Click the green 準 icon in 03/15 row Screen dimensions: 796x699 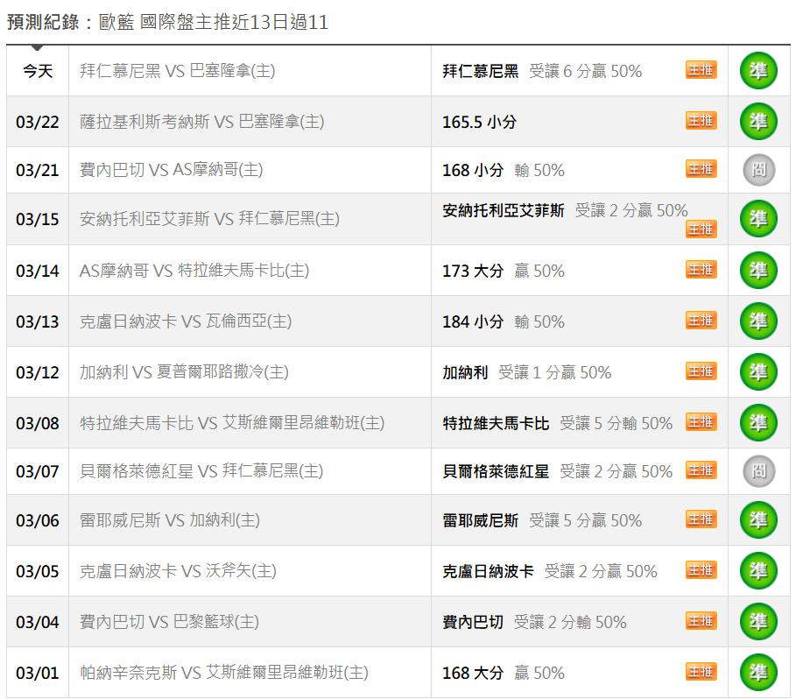(758, 219)
